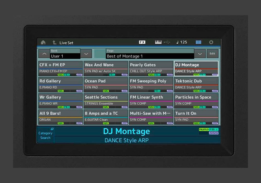Viewport: 261px width, 183px height.
Task: Tap the exit/return arrow icon
Action: point(54,42)
